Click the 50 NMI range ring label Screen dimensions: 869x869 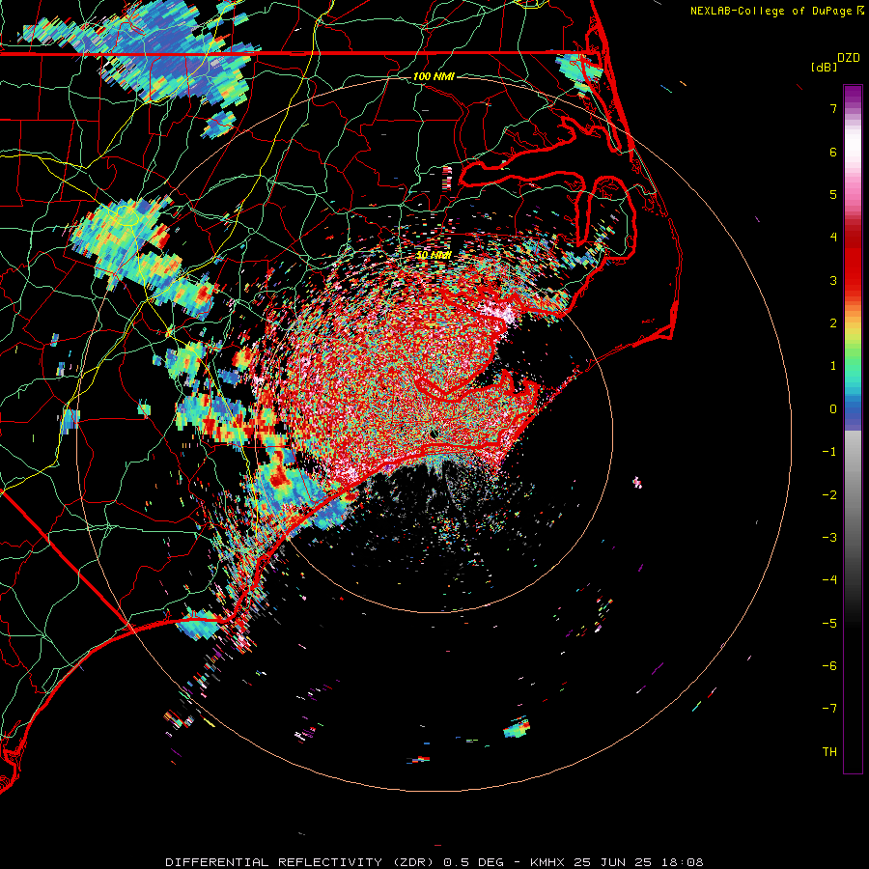(x=434, y=255)
